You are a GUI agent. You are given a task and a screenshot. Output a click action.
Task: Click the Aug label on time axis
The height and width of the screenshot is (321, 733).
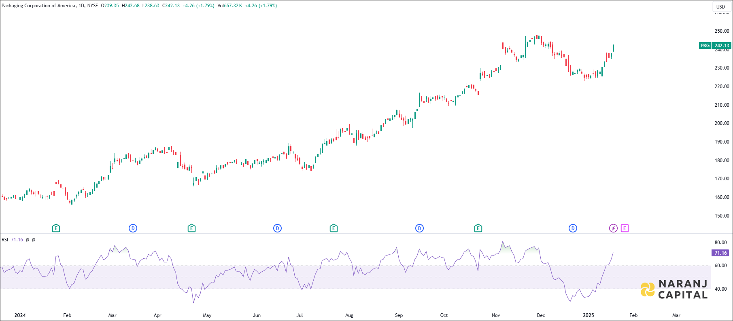(x=349, y=315)
